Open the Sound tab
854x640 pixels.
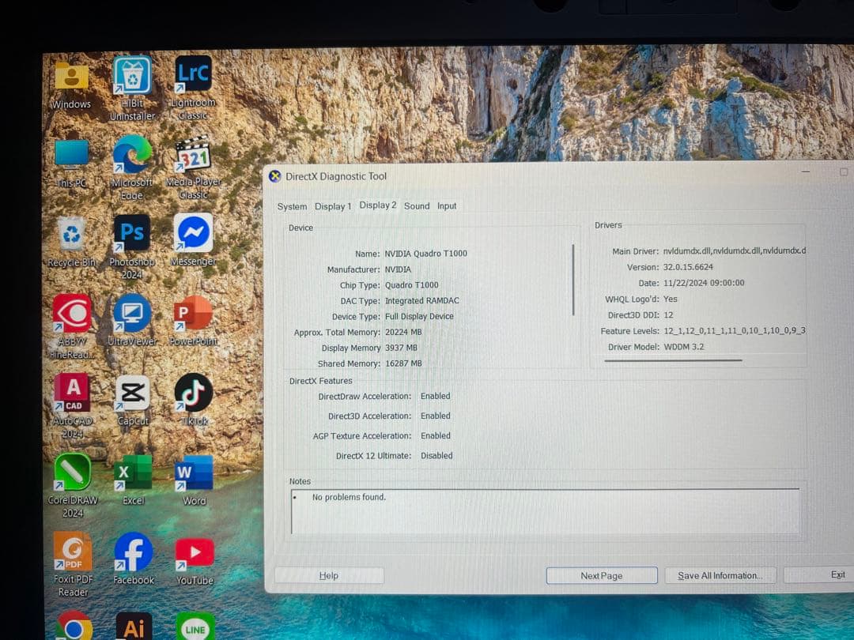[417, 206]
